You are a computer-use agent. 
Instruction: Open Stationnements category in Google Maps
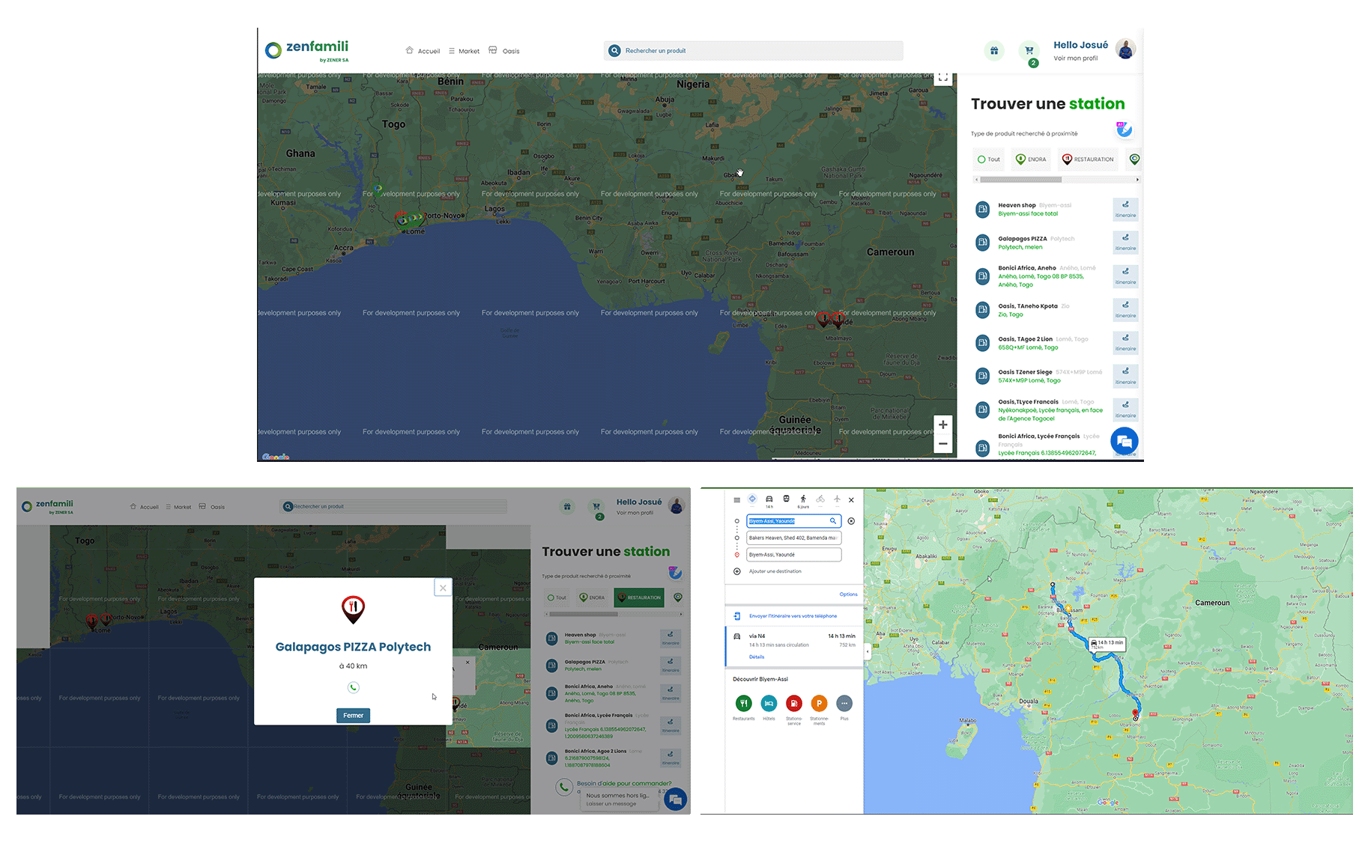pos(819,703)
